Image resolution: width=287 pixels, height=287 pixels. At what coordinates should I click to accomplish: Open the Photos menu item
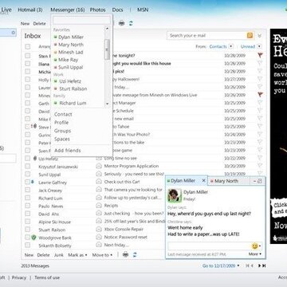(97, 10)
